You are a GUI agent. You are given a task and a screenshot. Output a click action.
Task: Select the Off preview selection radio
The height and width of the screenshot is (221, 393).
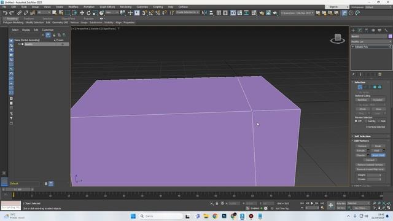click(356, 121)
